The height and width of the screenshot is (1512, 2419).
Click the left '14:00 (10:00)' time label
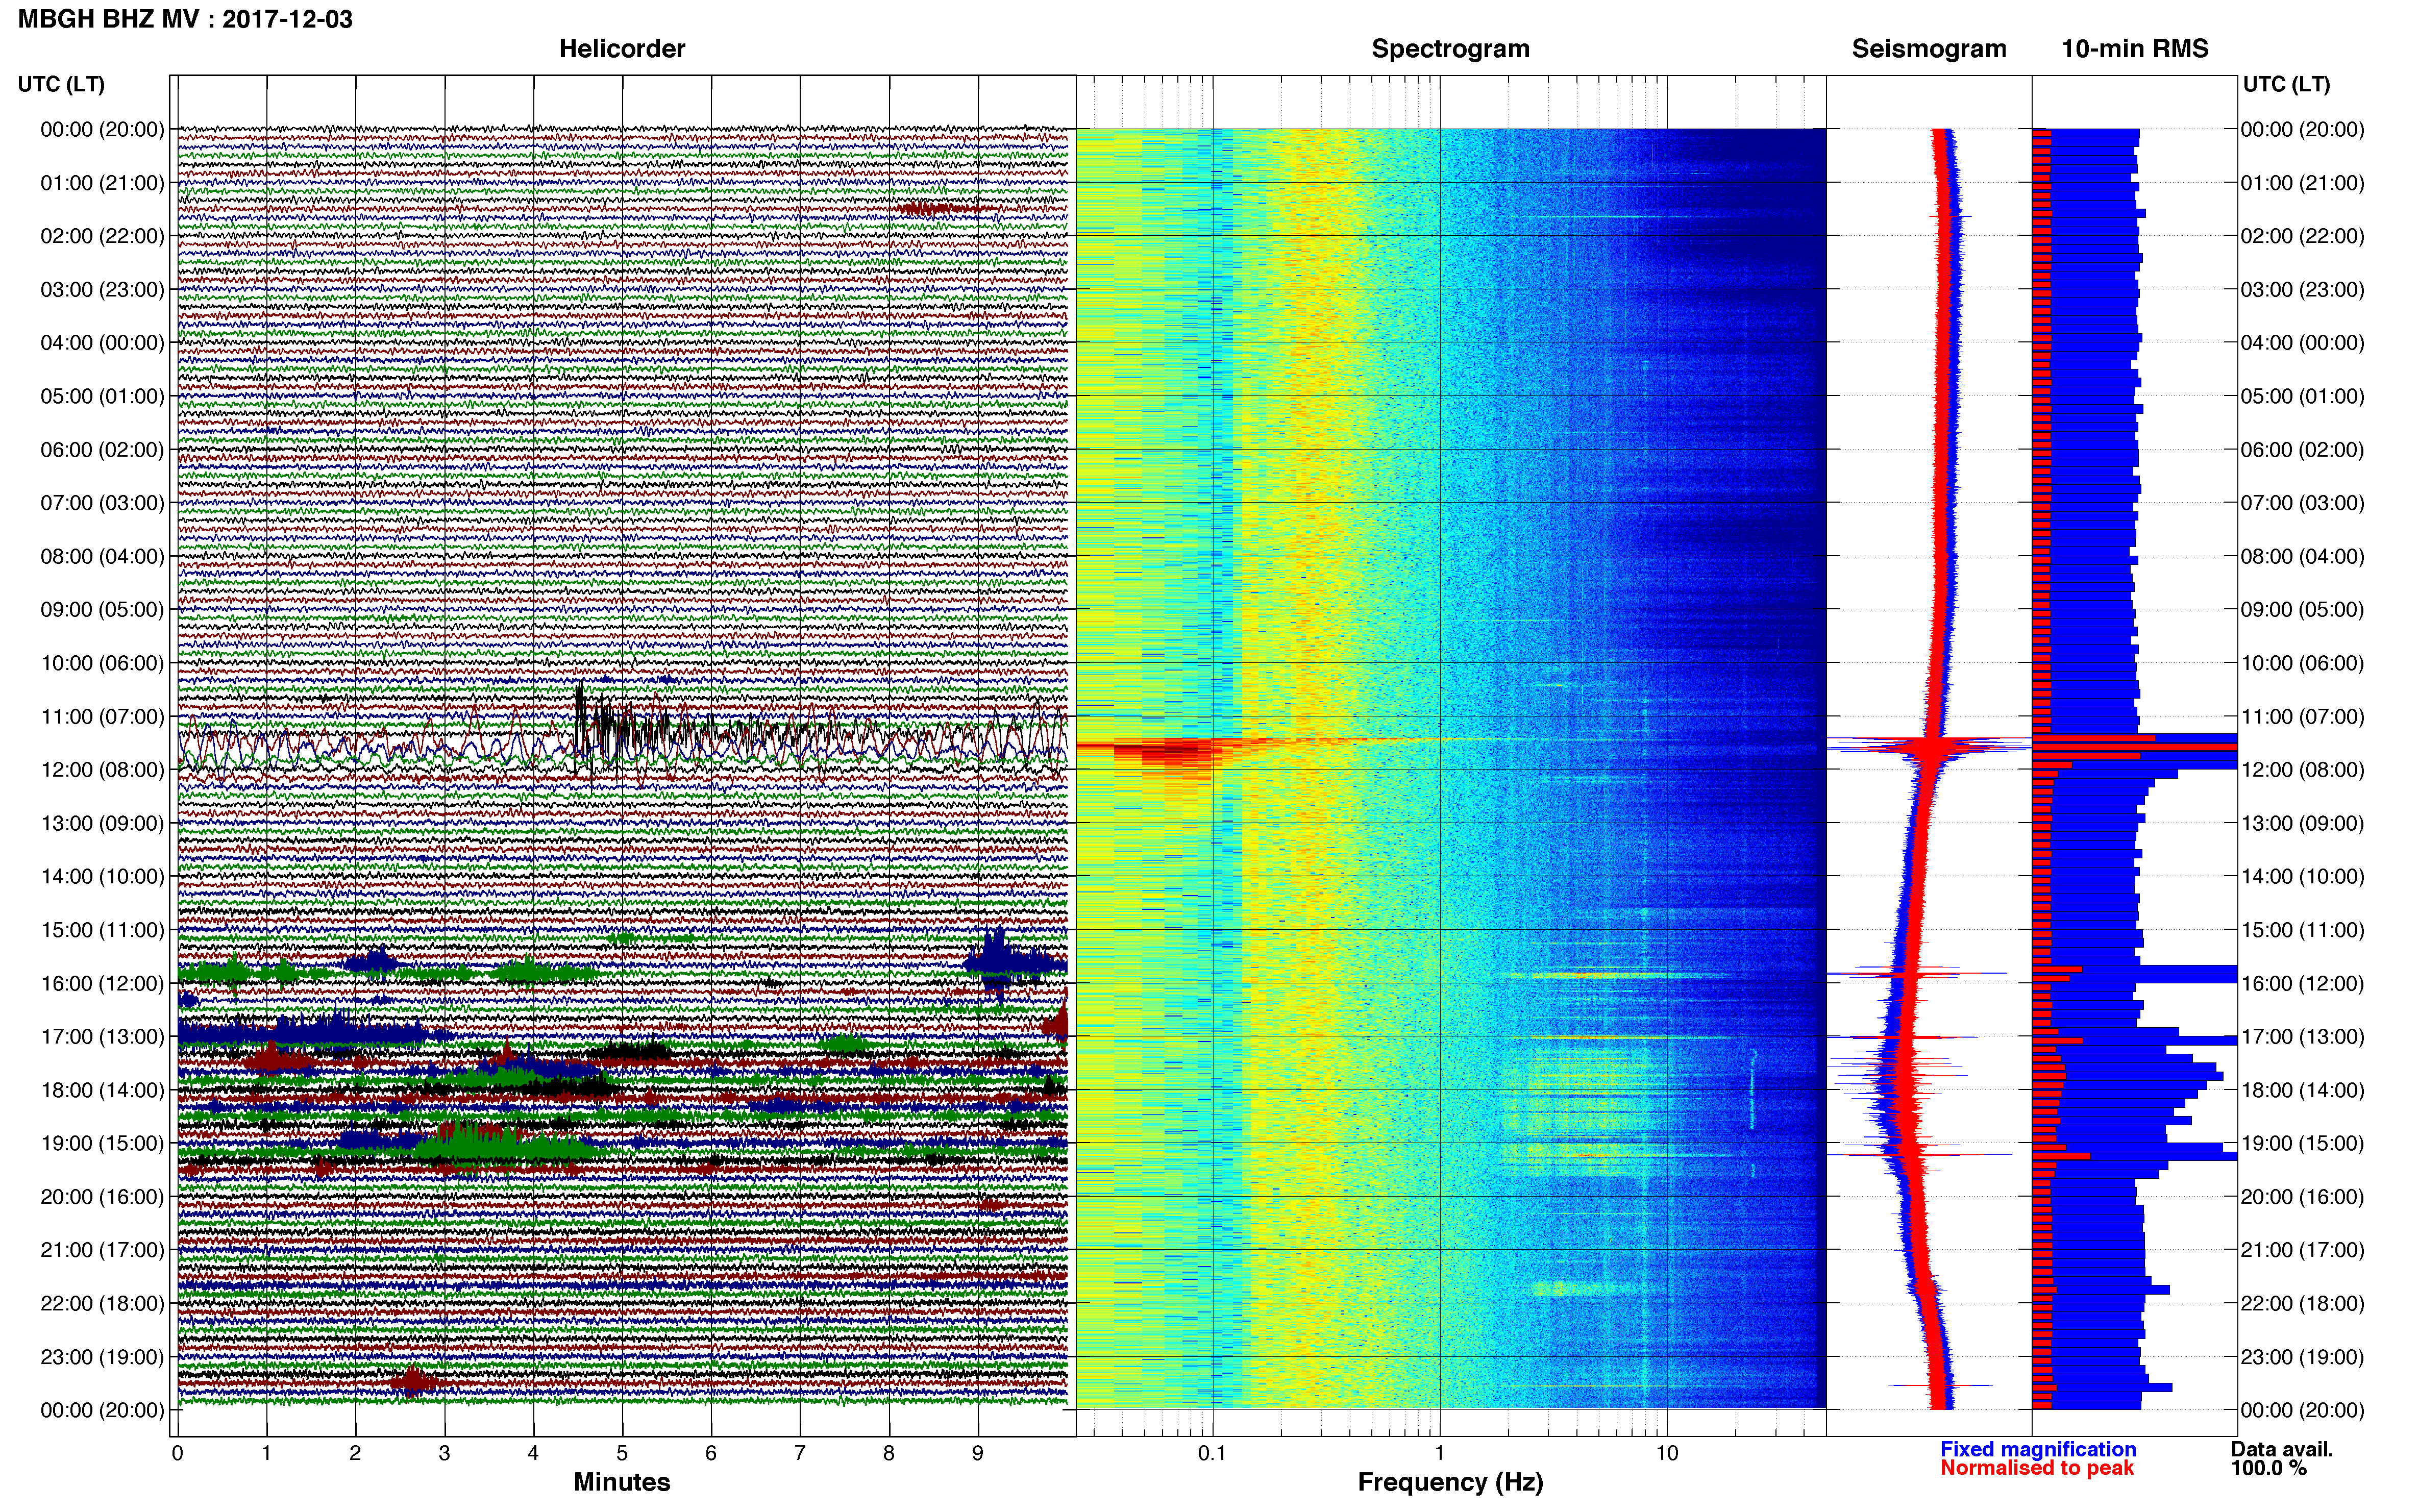(102, 877)
